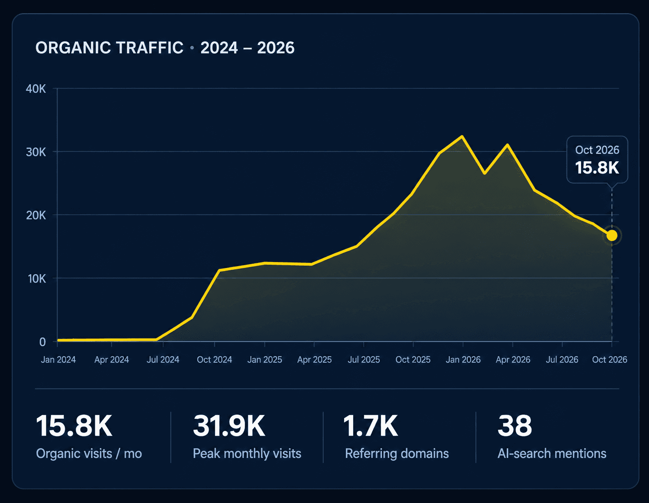Click the 1.7K stat value
The width and height of the screenshot is (649, 503).
coord(371,426)
